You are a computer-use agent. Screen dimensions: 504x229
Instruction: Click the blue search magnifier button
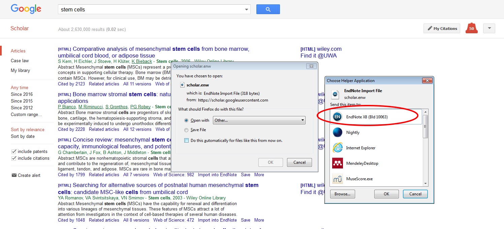(268, 9)
